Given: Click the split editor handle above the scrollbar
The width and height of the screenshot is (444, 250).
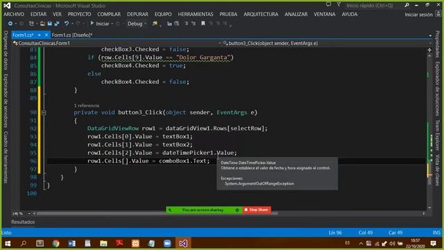Looking at the screenshot, I should (429, 50).
